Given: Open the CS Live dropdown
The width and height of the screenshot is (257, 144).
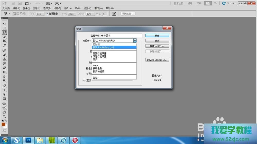Looking at the screenshot, I should [228, 3].
